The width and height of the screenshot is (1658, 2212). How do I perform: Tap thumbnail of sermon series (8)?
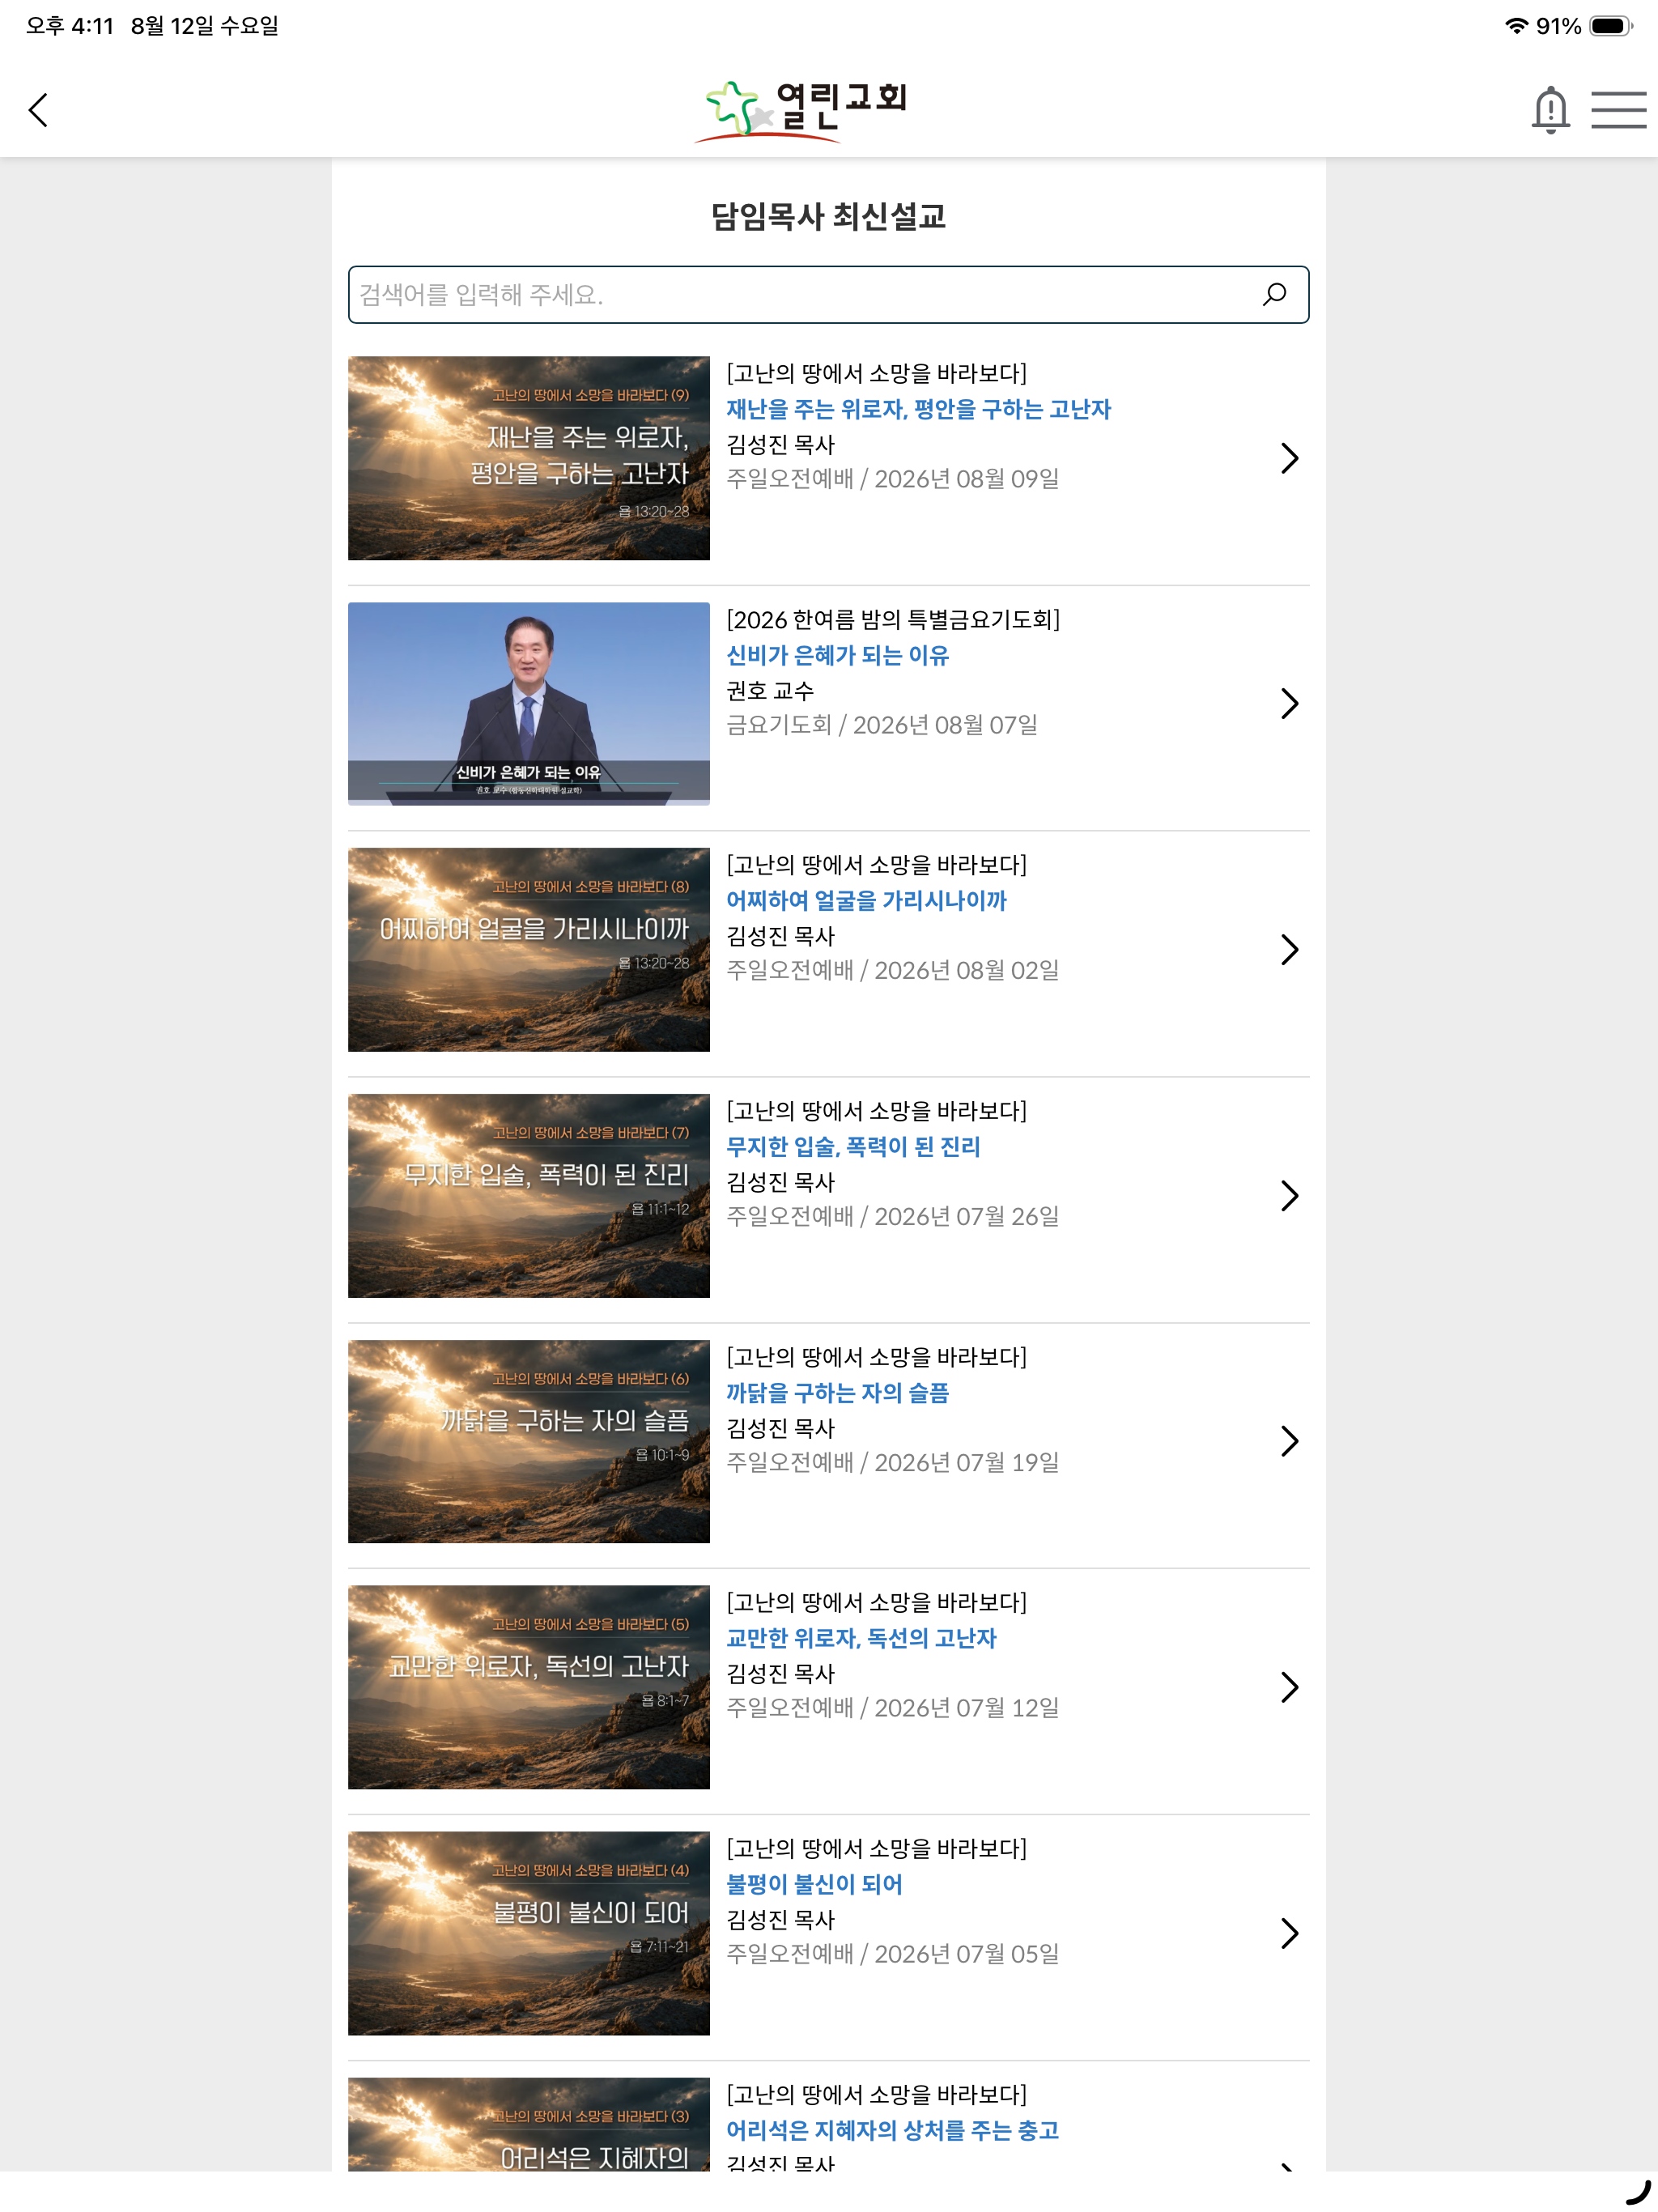click(528, 949)
